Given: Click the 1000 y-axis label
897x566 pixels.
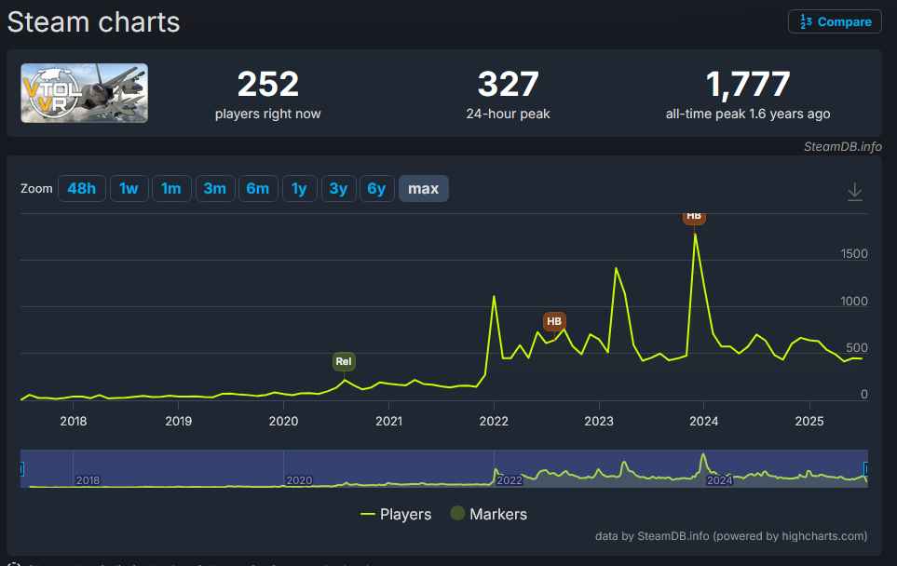Looking at the screenshot, I should 854,302.
